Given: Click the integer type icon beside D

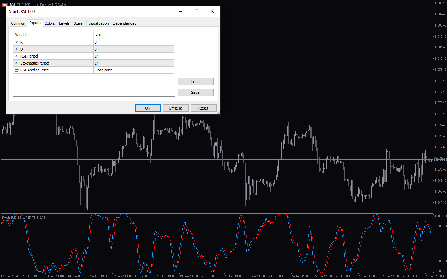Looking at the screenshot, I should 16,49.
